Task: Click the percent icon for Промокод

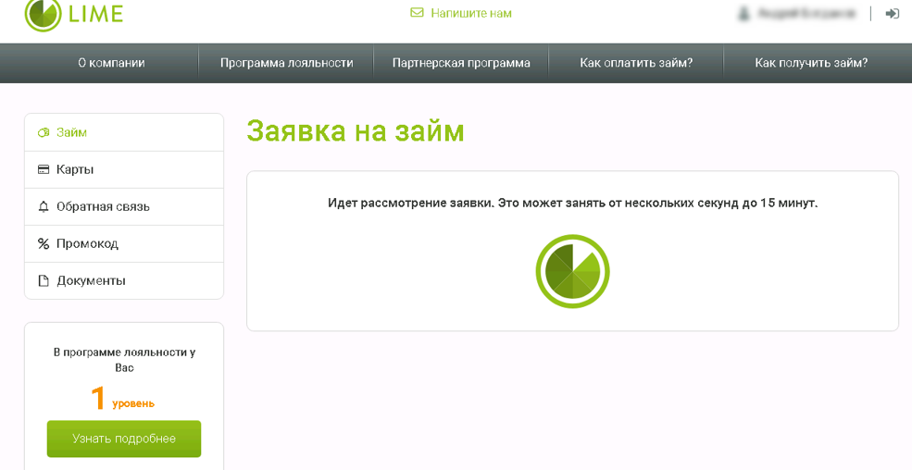Action: 43,244
